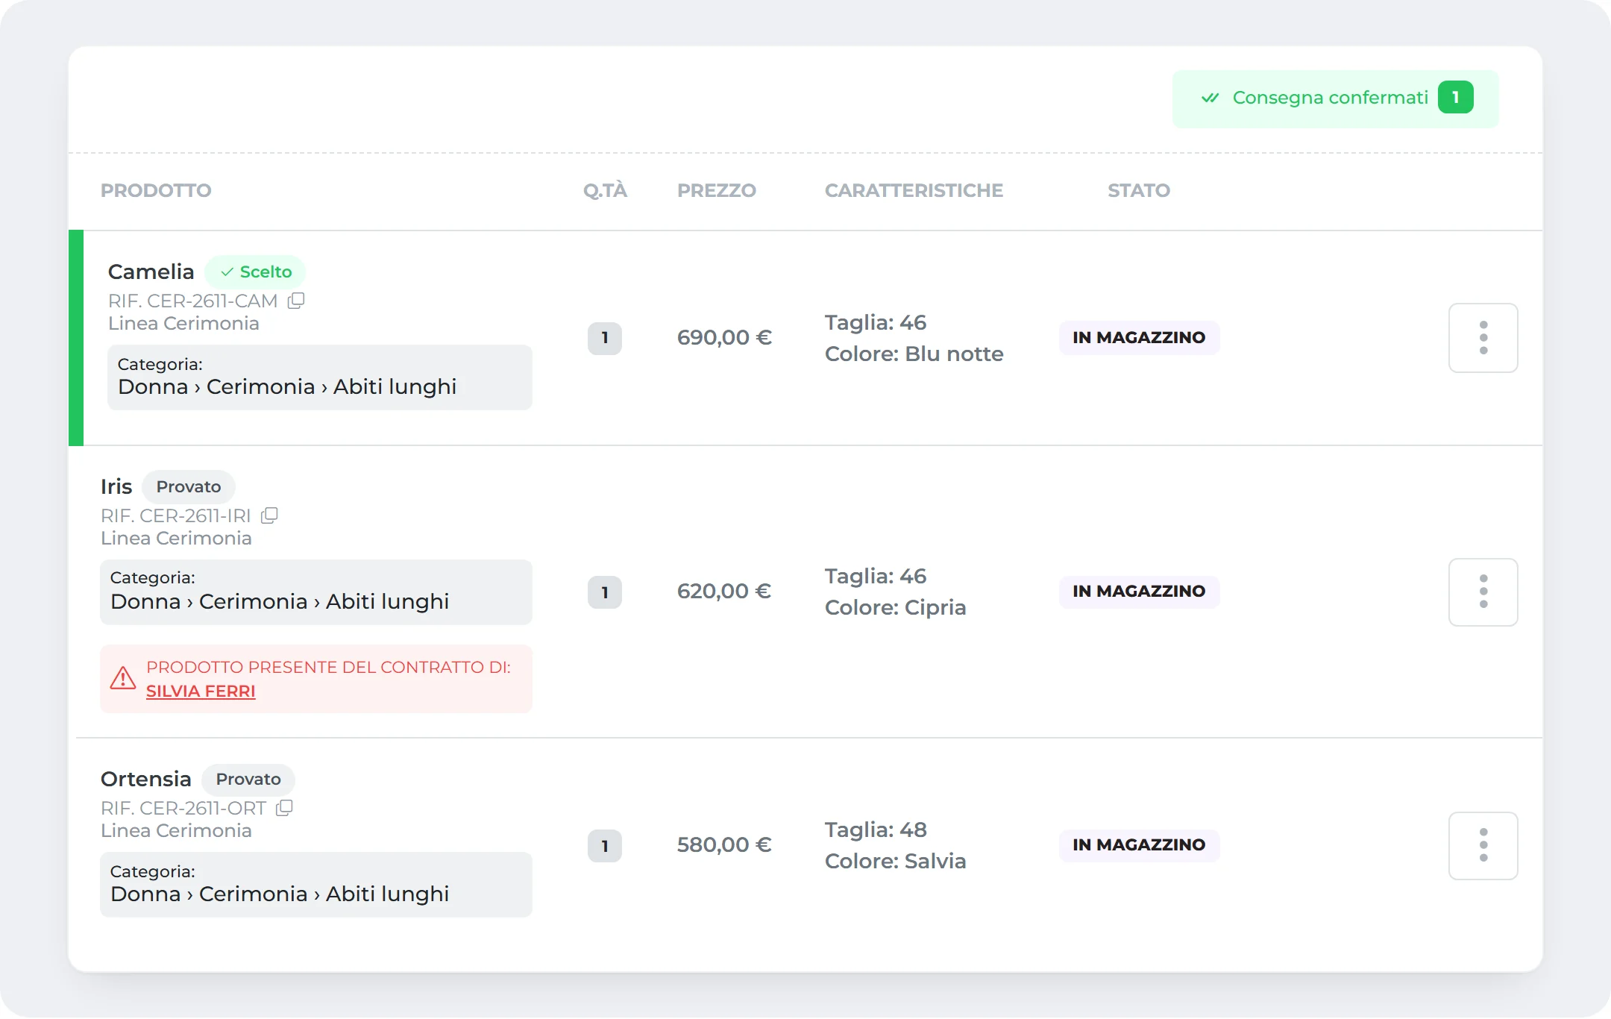Viewport: 1611px width, 1019px height.
Task: Expand the Ortensia category breadcrumb box
Action: [316, 884]
